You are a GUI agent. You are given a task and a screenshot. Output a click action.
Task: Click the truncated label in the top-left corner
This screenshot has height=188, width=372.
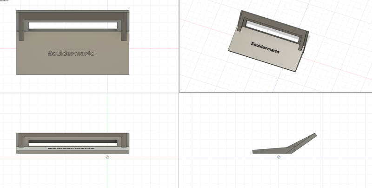tap(5, 1)
